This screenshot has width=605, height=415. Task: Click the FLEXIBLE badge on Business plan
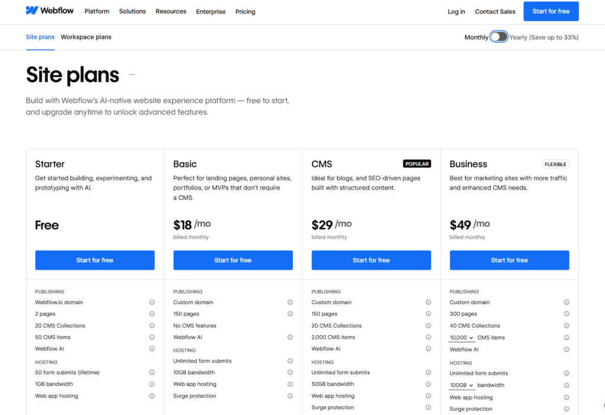[555, 164]
